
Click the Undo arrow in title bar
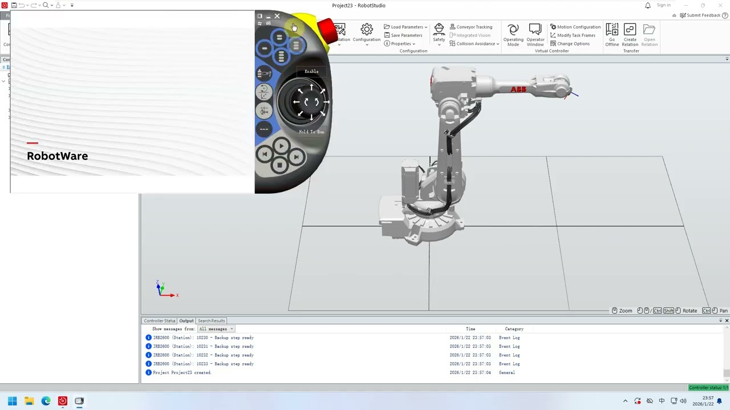point(22,5)
